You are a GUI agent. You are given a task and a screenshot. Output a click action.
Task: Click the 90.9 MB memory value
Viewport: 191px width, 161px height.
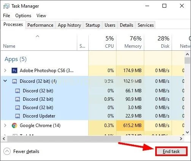click(x=134, y=99)
